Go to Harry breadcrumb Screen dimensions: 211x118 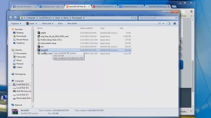(x=66, y=18)
